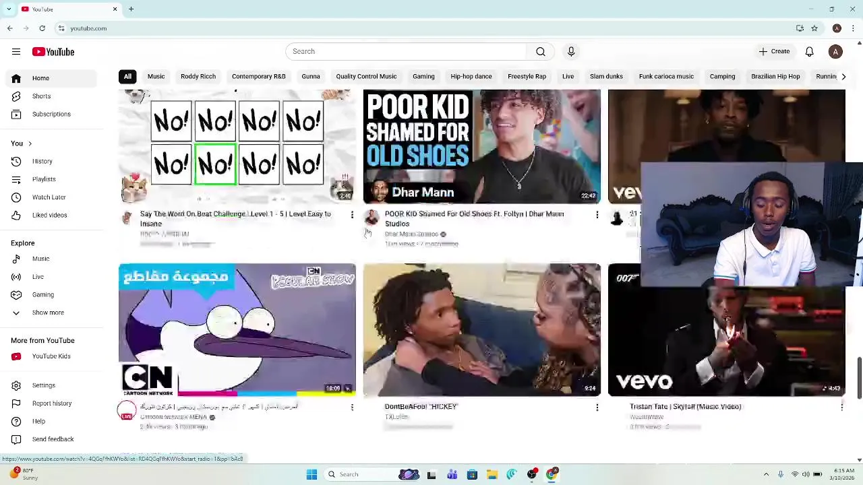Open the hamburger guide menu
The image size is (863, 485).
click(x=16, y=52)
